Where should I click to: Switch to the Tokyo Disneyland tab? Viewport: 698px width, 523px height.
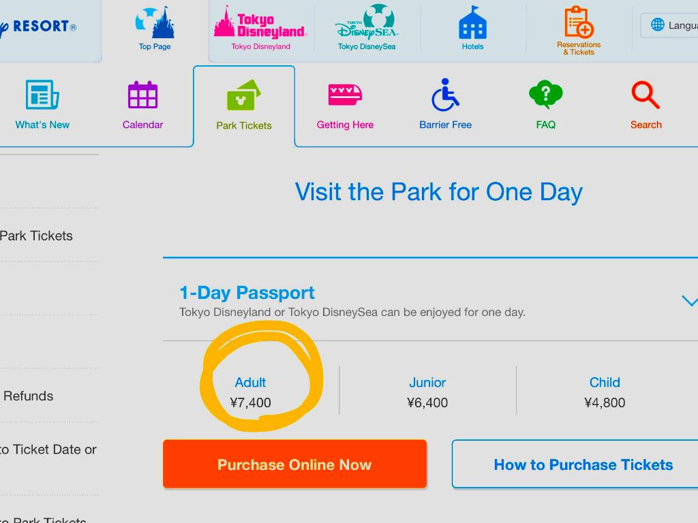[x=260, y=29]
